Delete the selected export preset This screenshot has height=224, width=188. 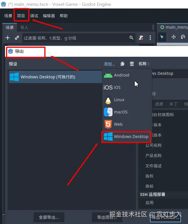(x=132, y=64)
